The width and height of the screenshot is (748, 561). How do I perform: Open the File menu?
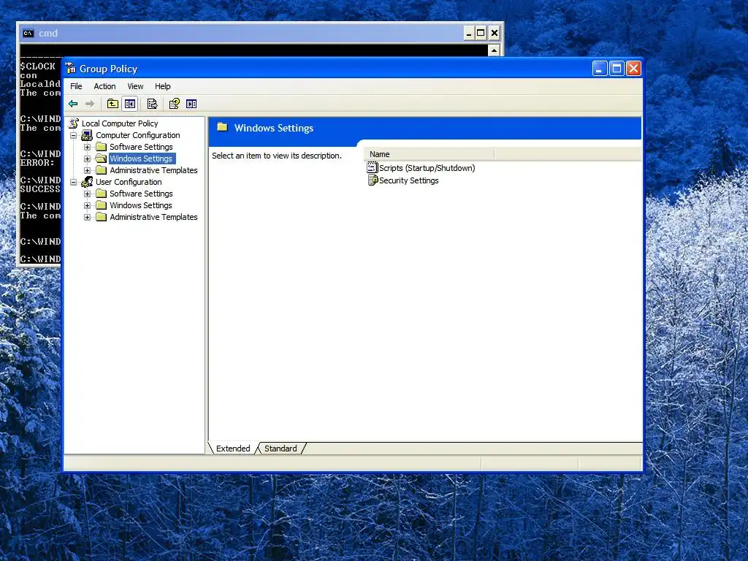click(76, 86)
